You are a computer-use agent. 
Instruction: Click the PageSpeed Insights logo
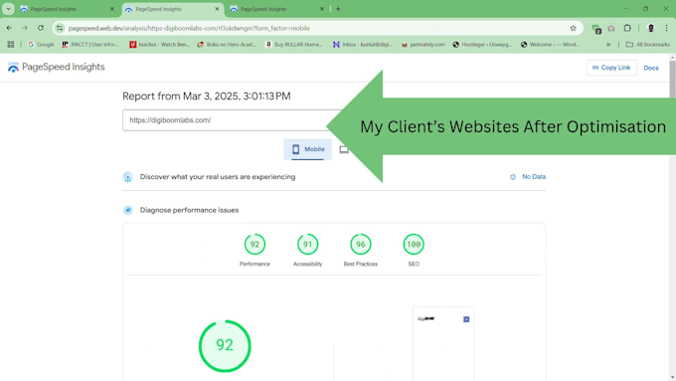tap(56, 67)
